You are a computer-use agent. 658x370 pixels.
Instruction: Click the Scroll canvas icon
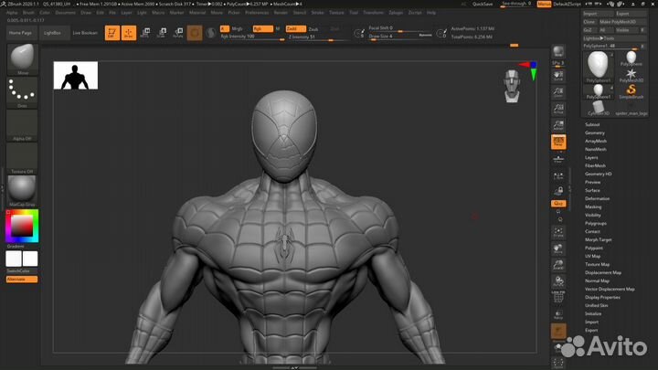click(x=558, y=76)
